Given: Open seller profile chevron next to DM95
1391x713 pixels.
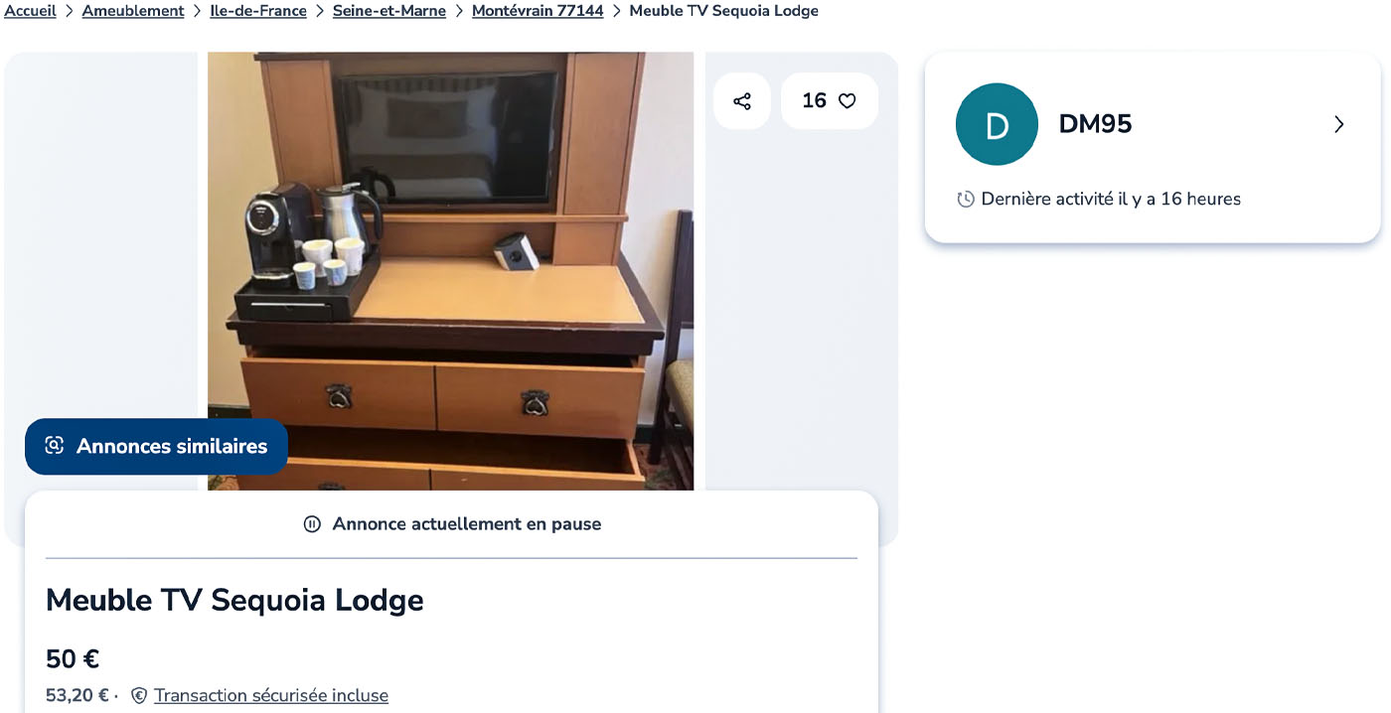Looking at the screenshot, I should click(x=1338, y=124).
